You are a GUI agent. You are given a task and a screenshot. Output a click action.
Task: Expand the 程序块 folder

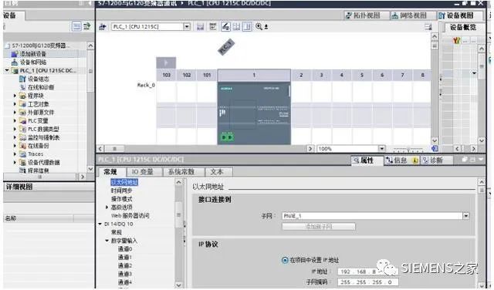(15, 96)
